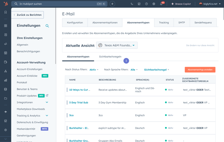Expand the left rail with bottom chevron
The image size is (224, 142).
pos(6,139)
